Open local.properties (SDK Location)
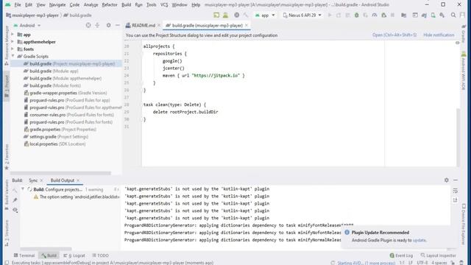Viewport: 471px width, 265px height. tap(54, 144)
